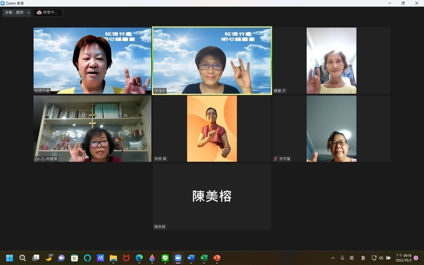Select the 陳美榕 name-only participant tile
424x265 pixels.
212,196
